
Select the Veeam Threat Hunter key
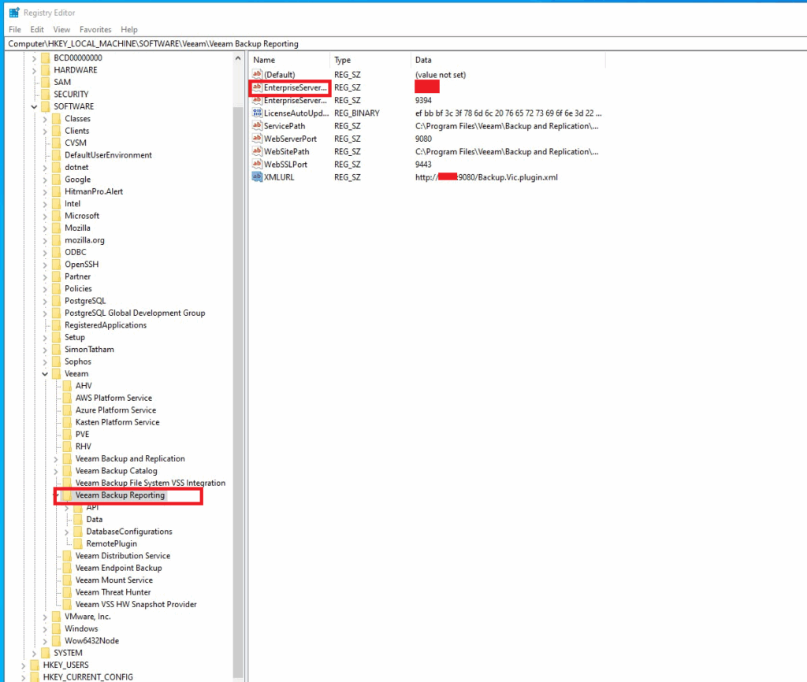pos(113,592)
